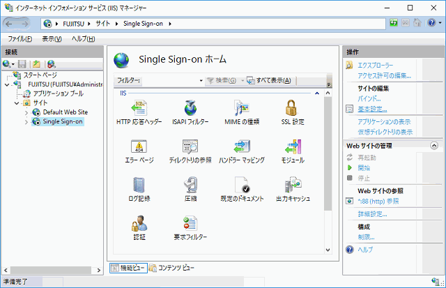446x288 pixels.
Task: Open ディレクトリの参照 feature
Action: point(190,151)
